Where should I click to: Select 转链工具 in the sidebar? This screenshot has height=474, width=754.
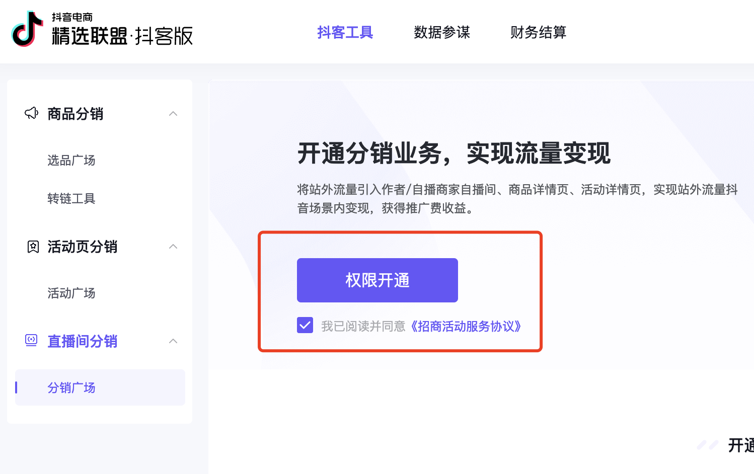click(71, 198)
